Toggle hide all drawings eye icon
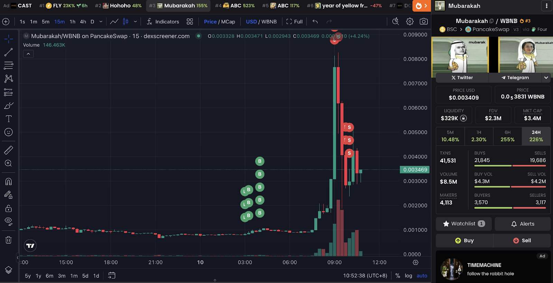553x283 pixels. 9,221
